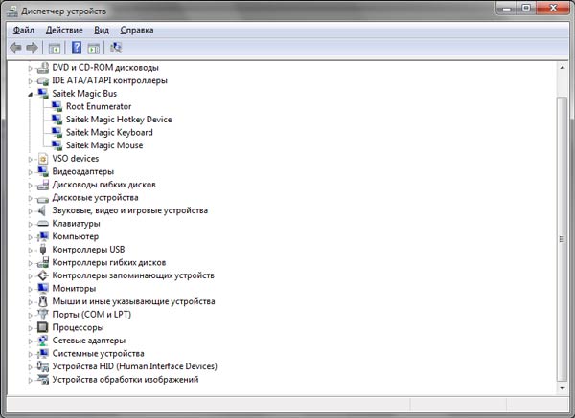Minimize the Диспетчер устройств window

(508, 8)
